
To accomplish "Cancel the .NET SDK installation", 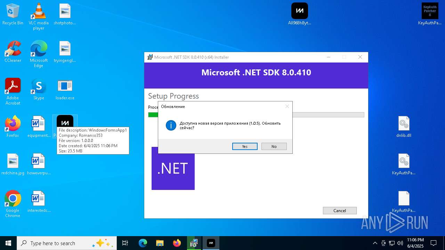I will coord(340,210).
